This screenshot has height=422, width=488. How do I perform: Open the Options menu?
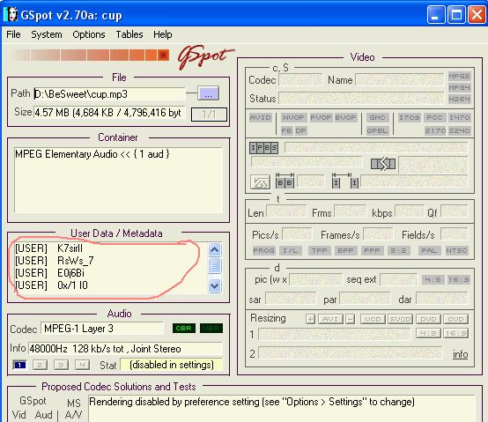pyautogui.click(x=89, y=34)
